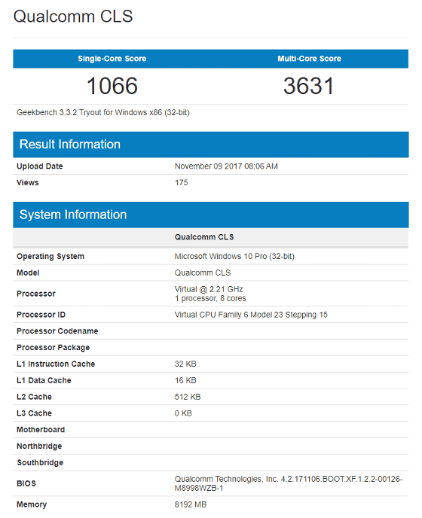Click the Processor Package label
Image resolution: width=422 pixels, height=518 pixels.
click(53, 348)
